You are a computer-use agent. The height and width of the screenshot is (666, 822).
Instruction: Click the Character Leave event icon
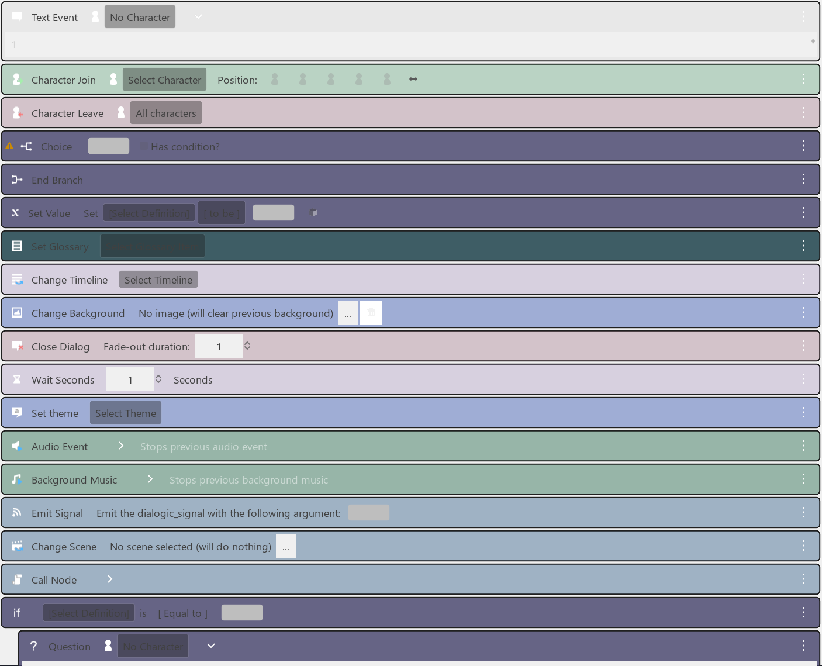(17, 113)
